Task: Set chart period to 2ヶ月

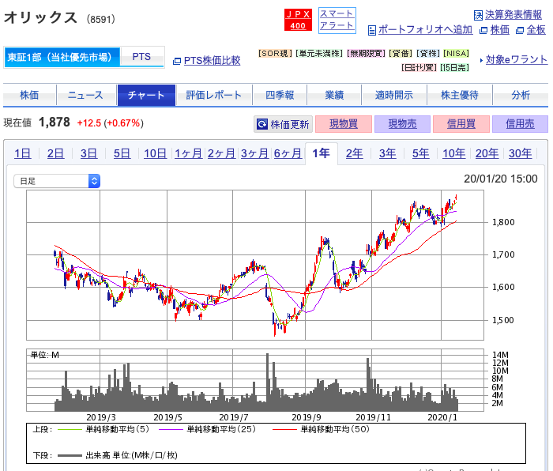Action: coord(221,153)
